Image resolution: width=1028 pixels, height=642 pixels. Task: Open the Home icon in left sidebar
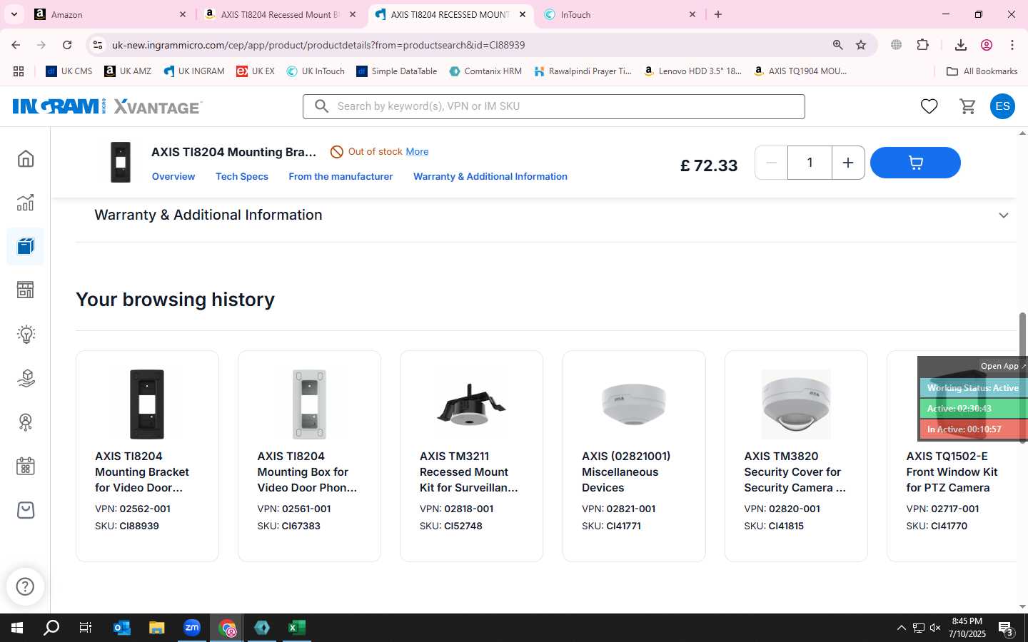tap(26, 158)
